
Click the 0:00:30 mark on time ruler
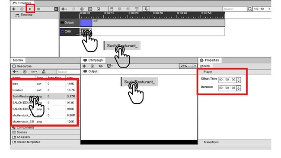point(158,13)
